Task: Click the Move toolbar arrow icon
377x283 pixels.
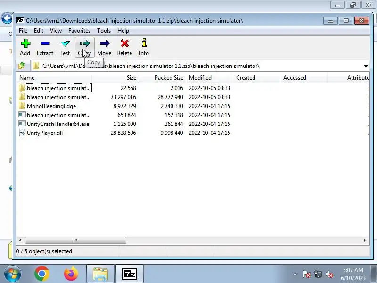Action: [x=104, y=43]
